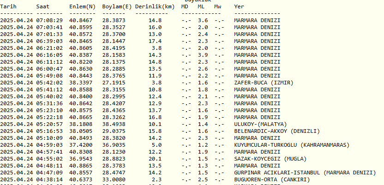Select the BUGUOREN-ORTA (CANKIRI) location entry

pos(272,179)
